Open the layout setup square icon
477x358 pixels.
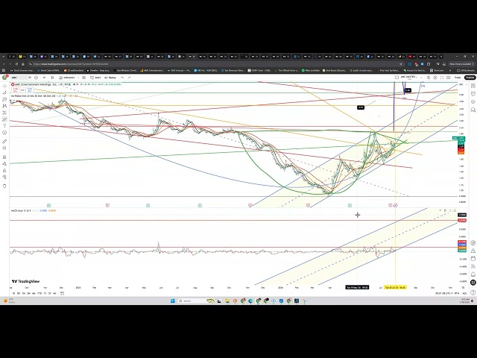(x=397, y=78)
